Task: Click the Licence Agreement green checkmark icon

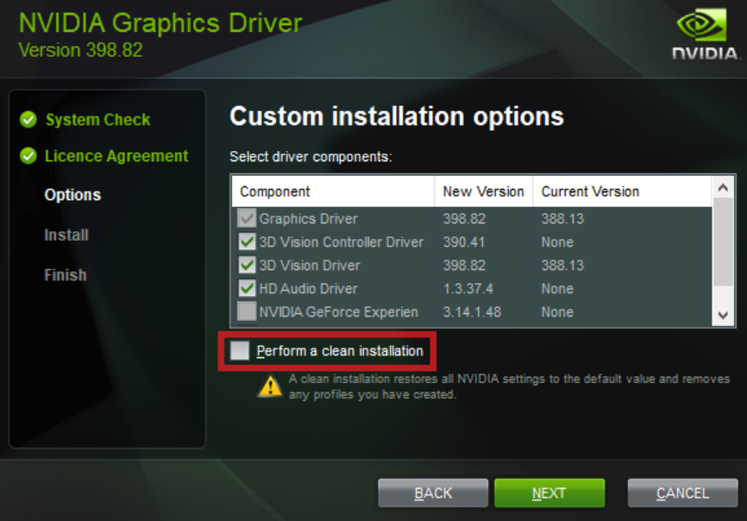Action: pos(28,156)
